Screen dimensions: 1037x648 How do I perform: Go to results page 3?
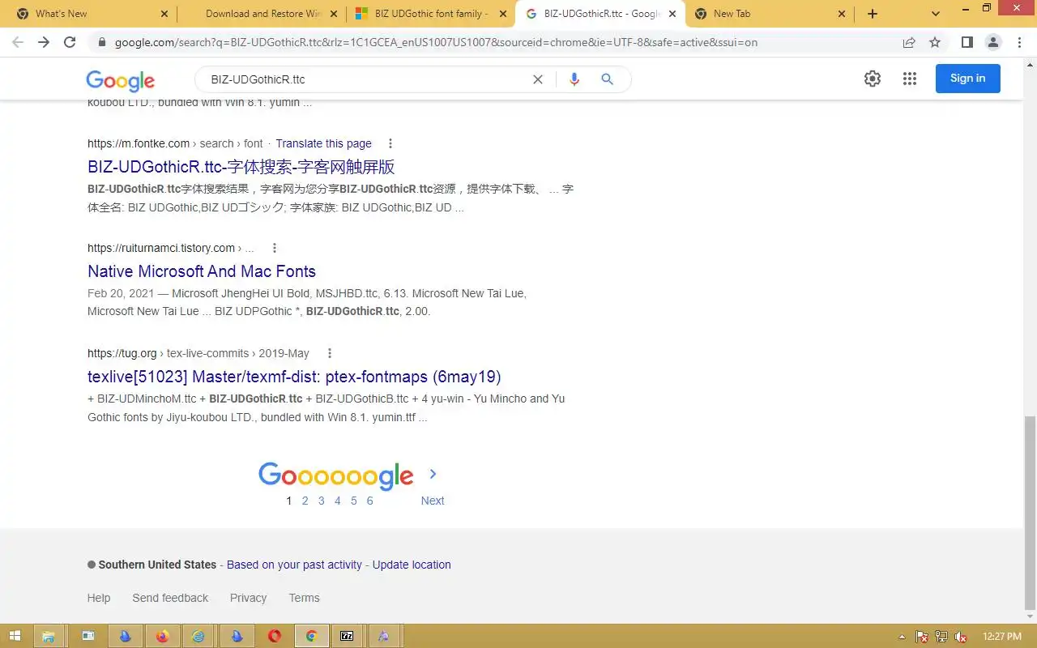[x=322, y=501]
